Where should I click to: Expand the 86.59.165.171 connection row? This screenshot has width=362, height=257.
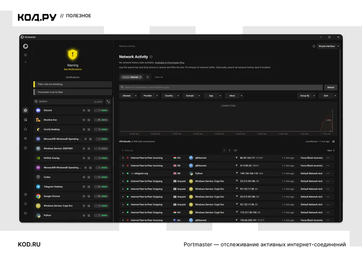(123, 158)
